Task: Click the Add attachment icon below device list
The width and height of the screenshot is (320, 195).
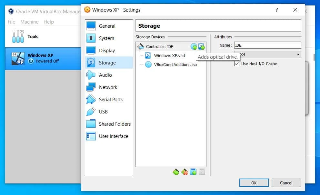Action: click(193, 172)
